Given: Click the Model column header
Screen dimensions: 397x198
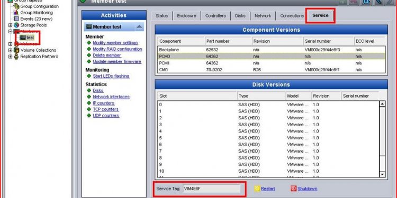Looking at the screenshot, I should coord(299,96).
